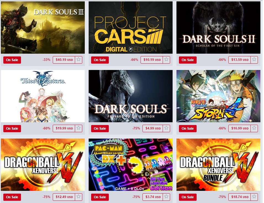264x203 pixels.
Task: Click On Sale badge under Dragonball Xenoverse Bundle
Action: (188, 197)
